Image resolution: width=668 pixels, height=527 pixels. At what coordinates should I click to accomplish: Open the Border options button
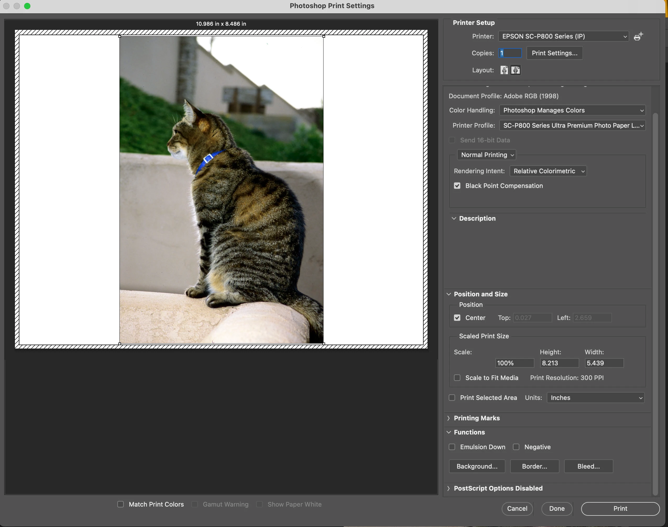click(534, 466)
